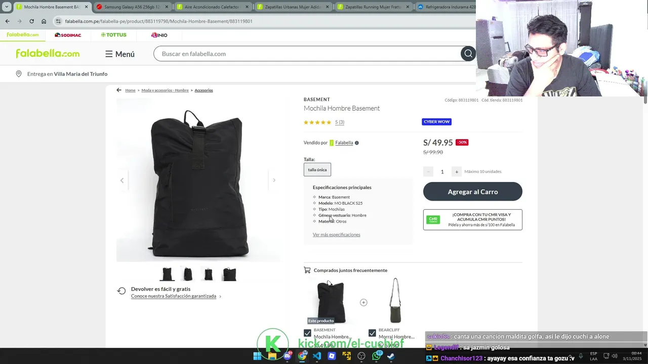Select second backpack thumbnail
This screenshot has height=364, width=648.
188,274
